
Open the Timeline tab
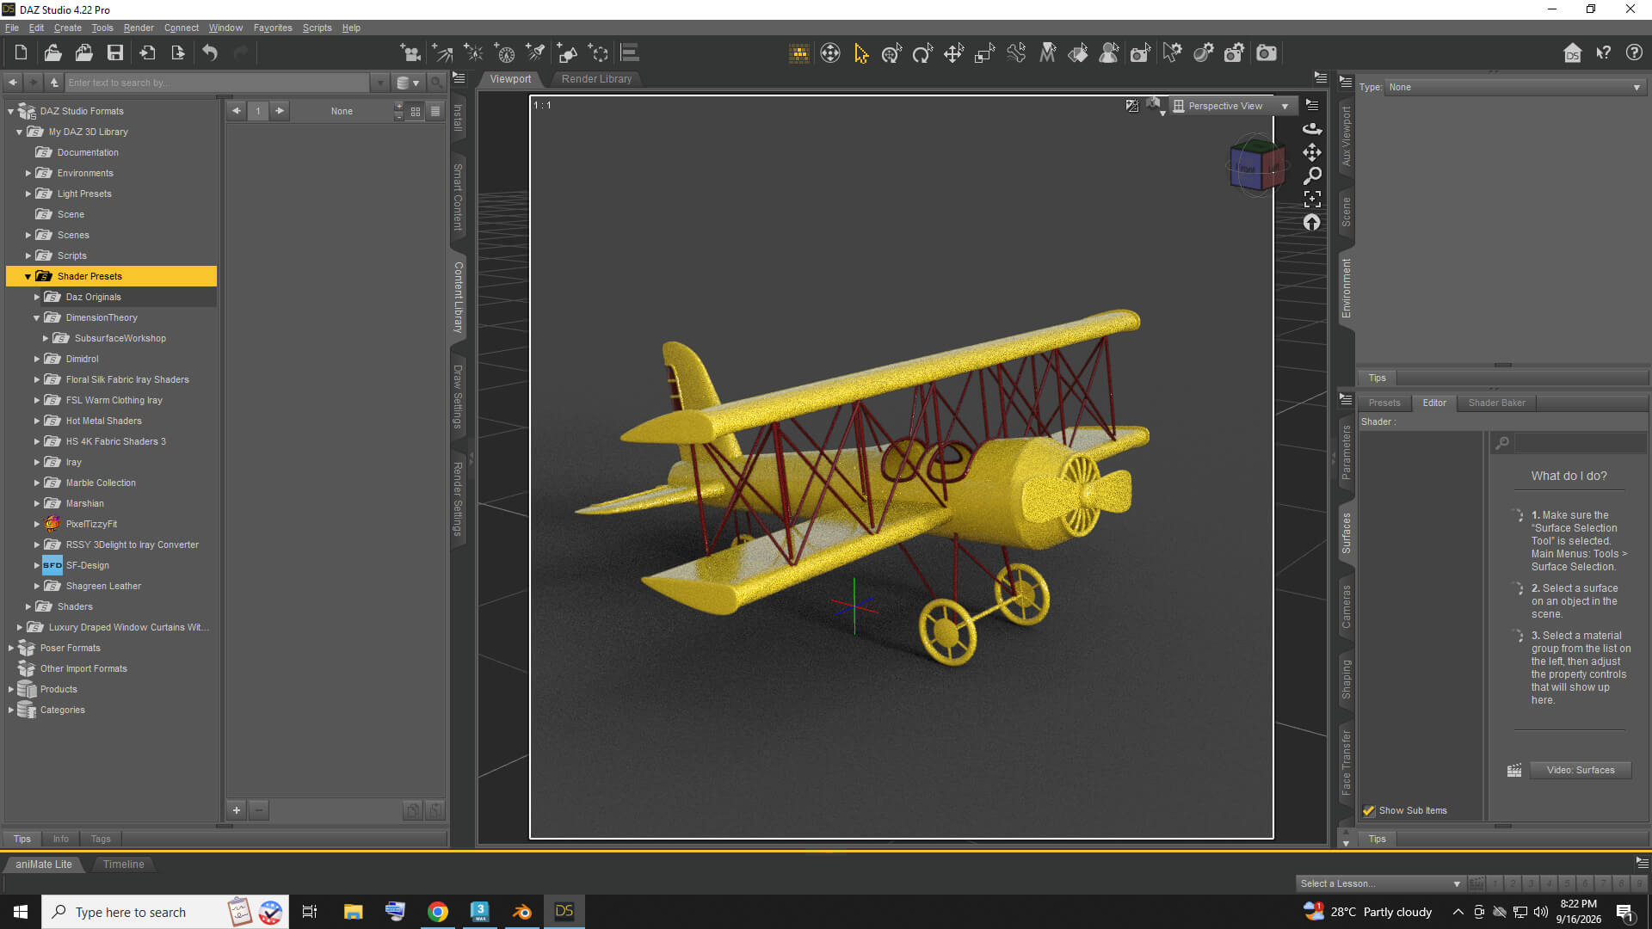[x=123, y=864]
